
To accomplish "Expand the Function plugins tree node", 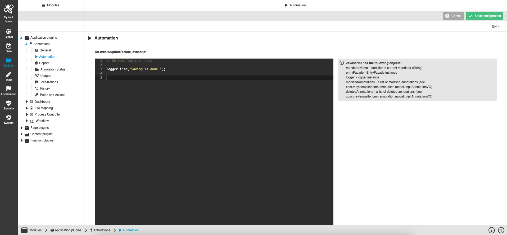I will click(x=22, y=140).
